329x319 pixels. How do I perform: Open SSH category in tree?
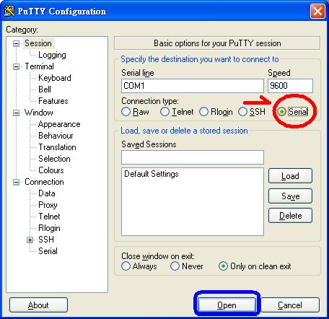click(x=46, y=240)
